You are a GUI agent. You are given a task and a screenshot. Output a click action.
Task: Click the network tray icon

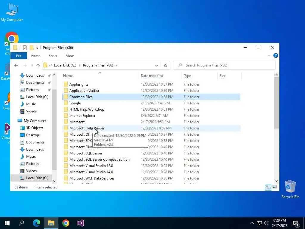point(259,223)
